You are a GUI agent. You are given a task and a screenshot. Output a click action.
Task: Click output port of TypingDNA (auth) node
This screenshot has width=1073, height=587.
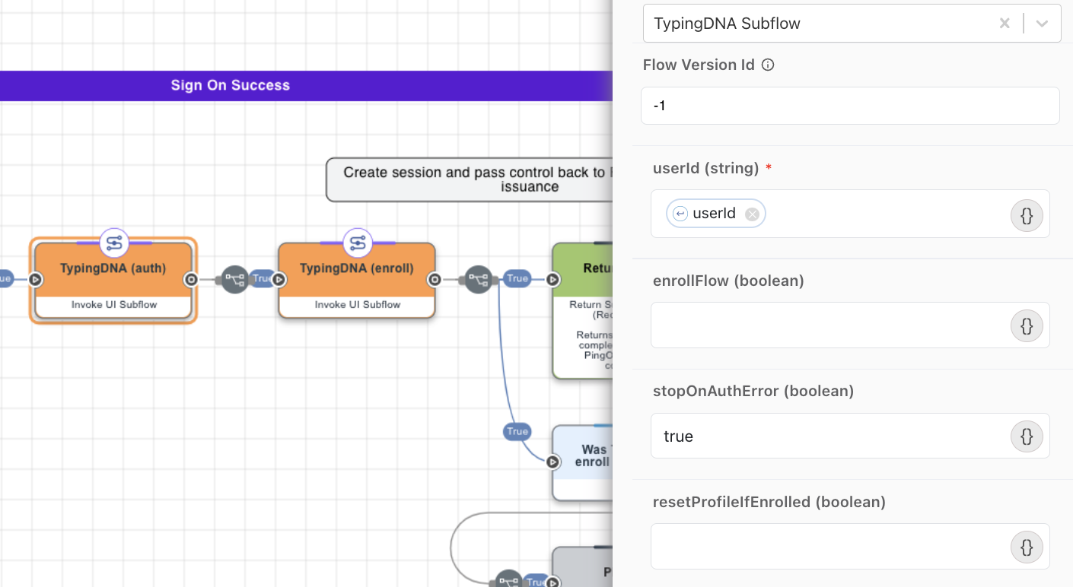(191, 280)
